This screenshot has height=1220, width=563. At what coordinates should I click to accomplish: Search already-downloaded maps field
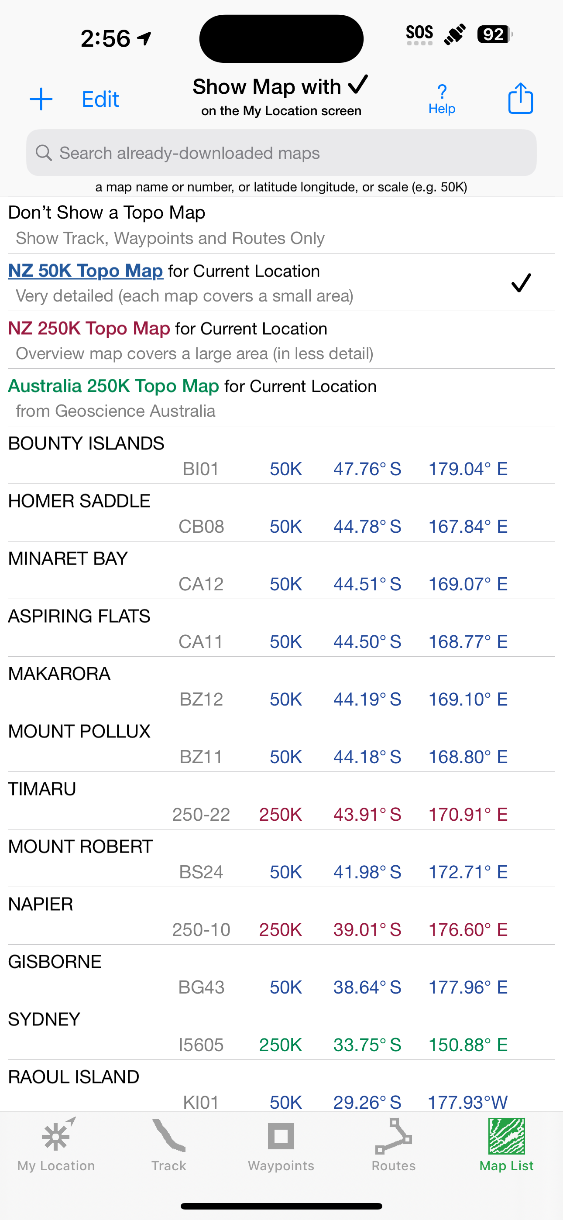click(x=281, y=153)
